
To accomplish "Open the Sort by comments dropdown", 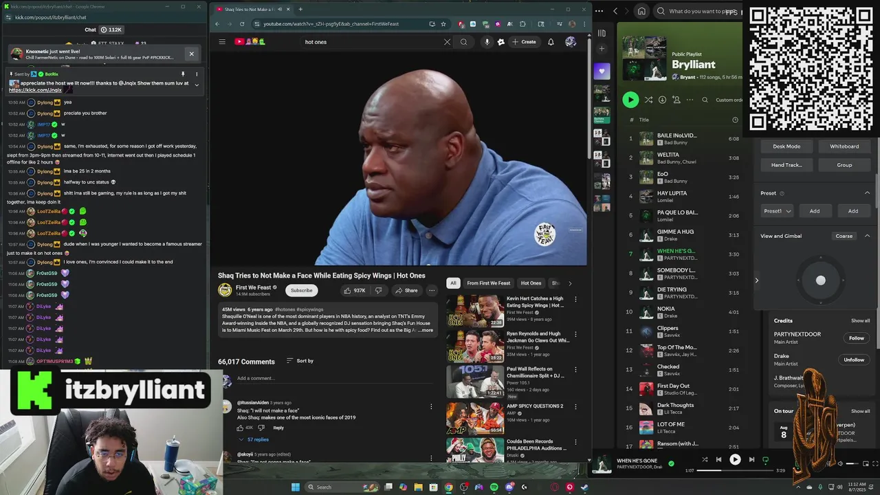I will (x=300, y=361).
